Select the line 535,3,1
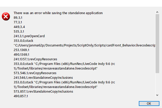 [19, 31]
